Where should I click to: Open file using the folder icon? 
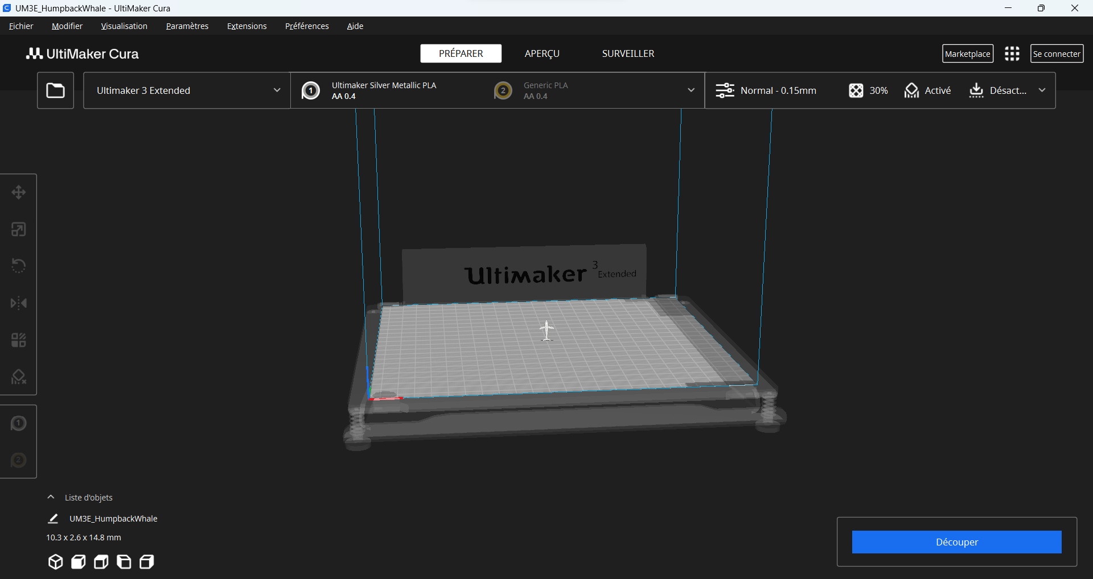point(55,90)
